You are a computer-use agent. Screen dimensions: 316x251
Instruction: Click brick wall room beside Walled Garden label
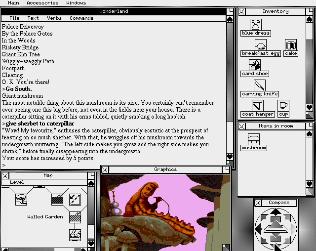(x=75, y=217)
